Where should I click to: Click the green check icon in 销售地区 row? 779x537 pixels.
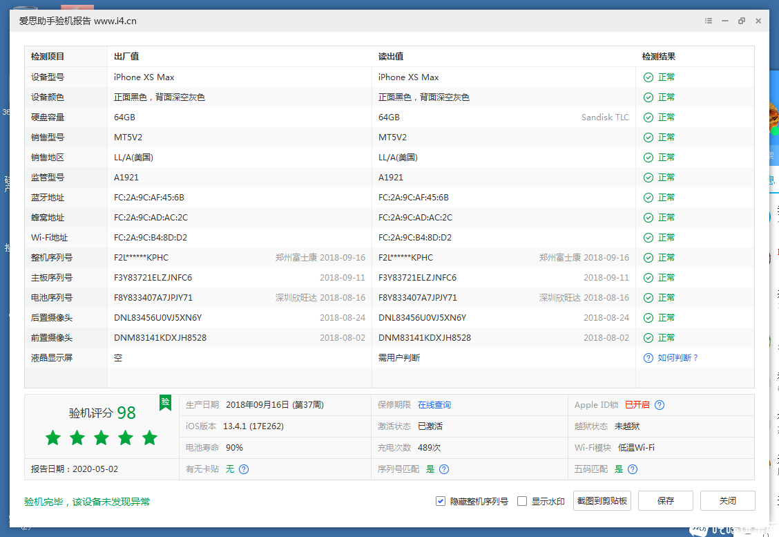(648, 158)
